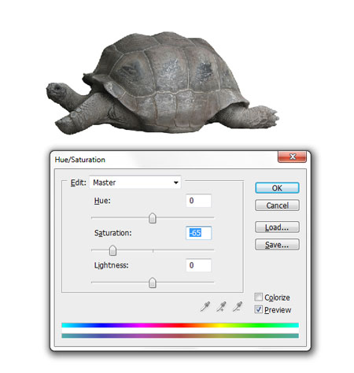Image resolution: width=354 pixels, height=373 pixels.
Task: Click the Lightness label text
Action: (112, 265)
